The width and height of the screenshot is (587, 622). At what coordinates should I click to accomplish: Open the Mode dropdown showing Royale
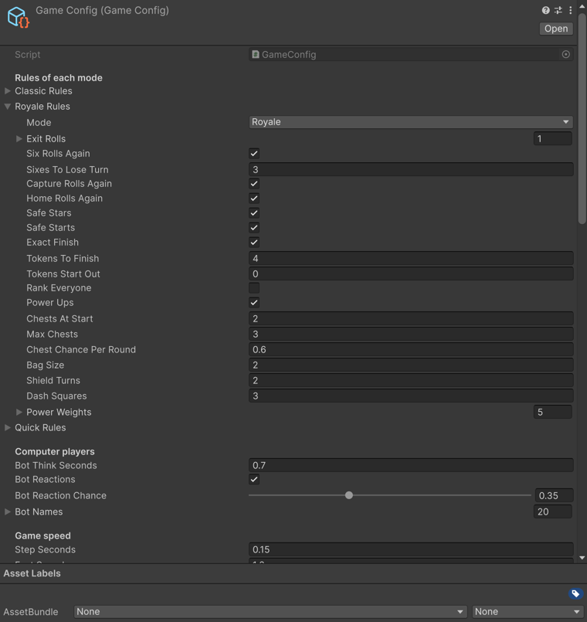[x=411, y=122]
